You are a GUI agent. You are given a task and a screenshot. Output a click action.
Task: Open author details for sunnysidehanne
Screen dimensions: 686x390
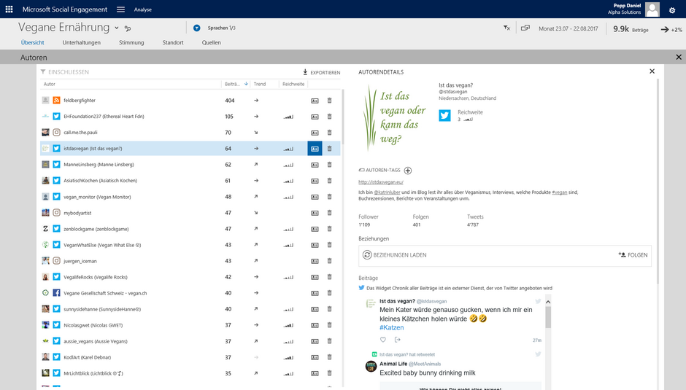point(315,309)
